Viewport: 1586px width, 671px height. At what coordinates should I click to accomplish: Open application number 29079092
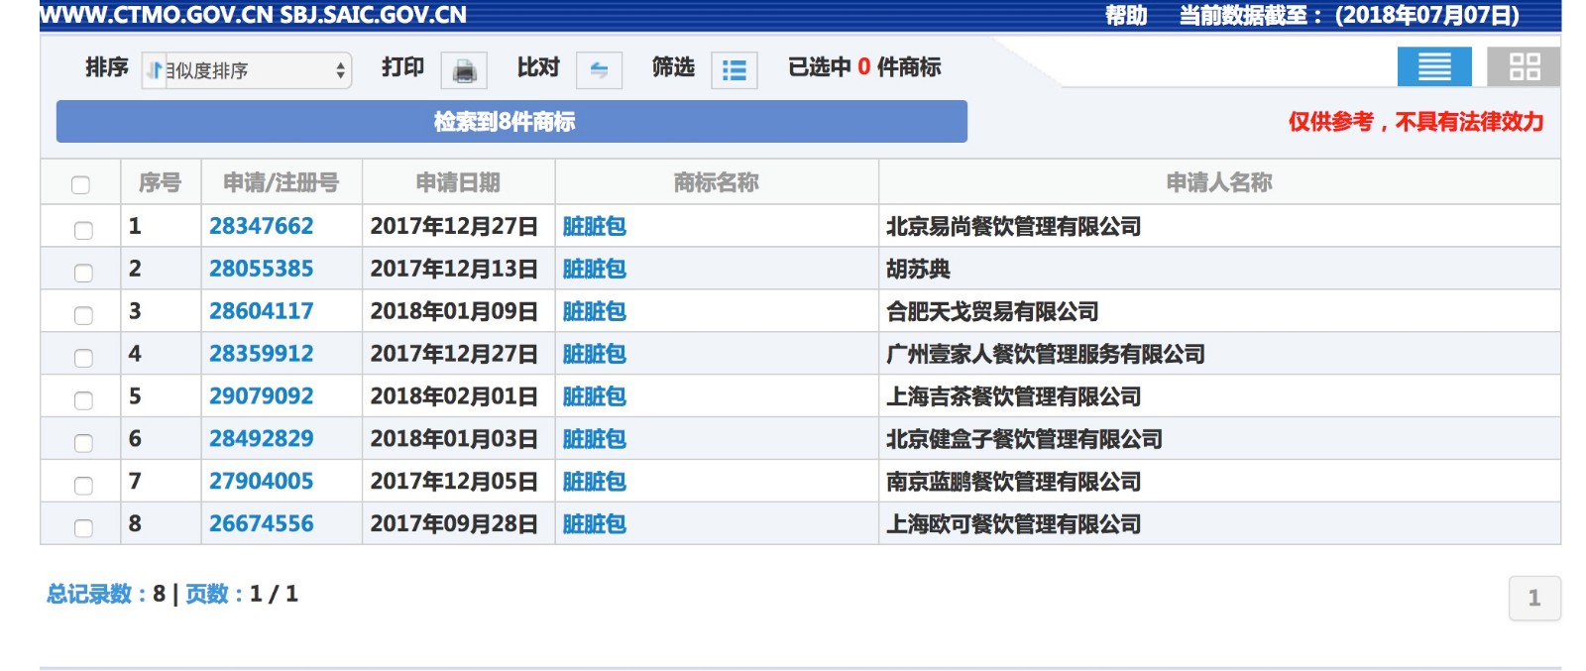coord(262,396)
